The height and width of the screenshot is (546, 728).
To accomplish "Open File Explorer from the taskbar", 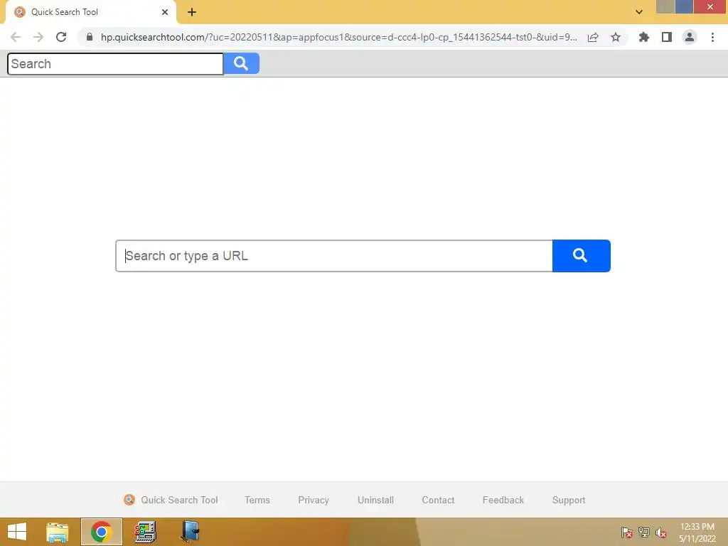I will pos(57,532).
